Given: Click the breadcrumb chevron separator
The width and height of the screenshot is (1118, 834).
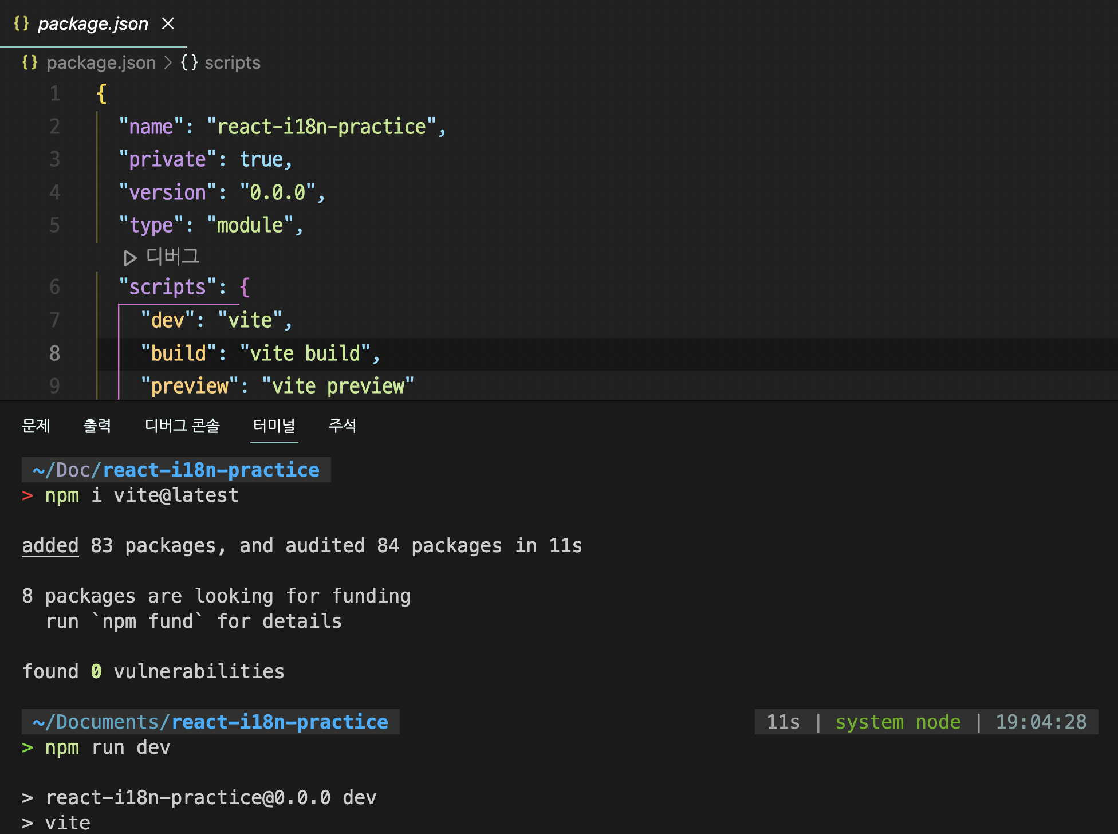Looking at the screenshot, I should click(168, 62).
